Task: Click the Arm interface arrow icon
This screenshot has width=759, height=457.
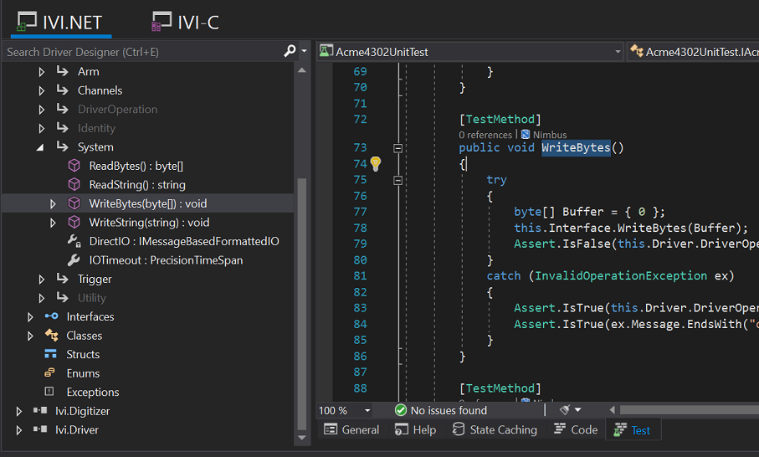Action: point(63,71)
